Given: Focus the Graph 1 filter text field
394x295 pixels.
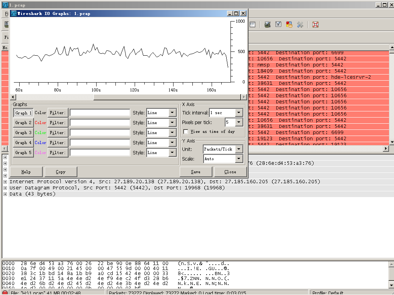Looking at the screenshot, I should (100, 113).
